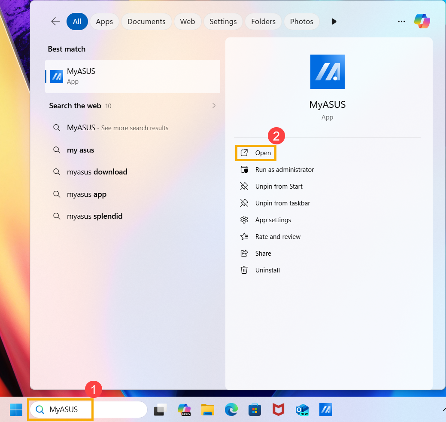Viewport: 446px width, 422px height.
Task: Click the back arrow in search panel
Action: pos(55,21)
